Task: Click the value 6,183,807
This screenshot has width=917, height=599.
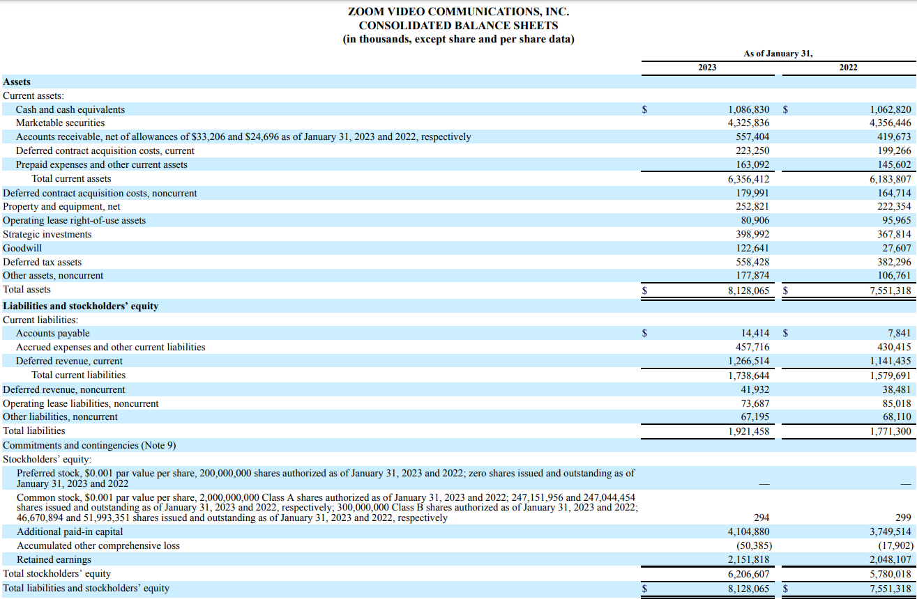Action: 890,179
